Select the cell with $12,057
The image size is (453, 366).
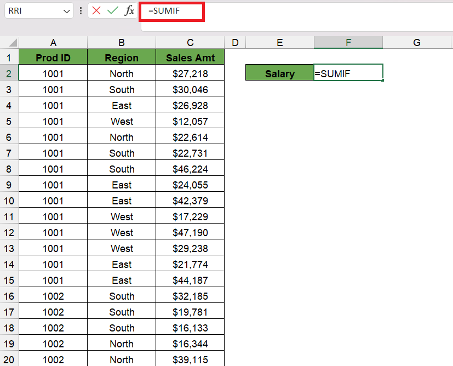(x=190, y=121)
